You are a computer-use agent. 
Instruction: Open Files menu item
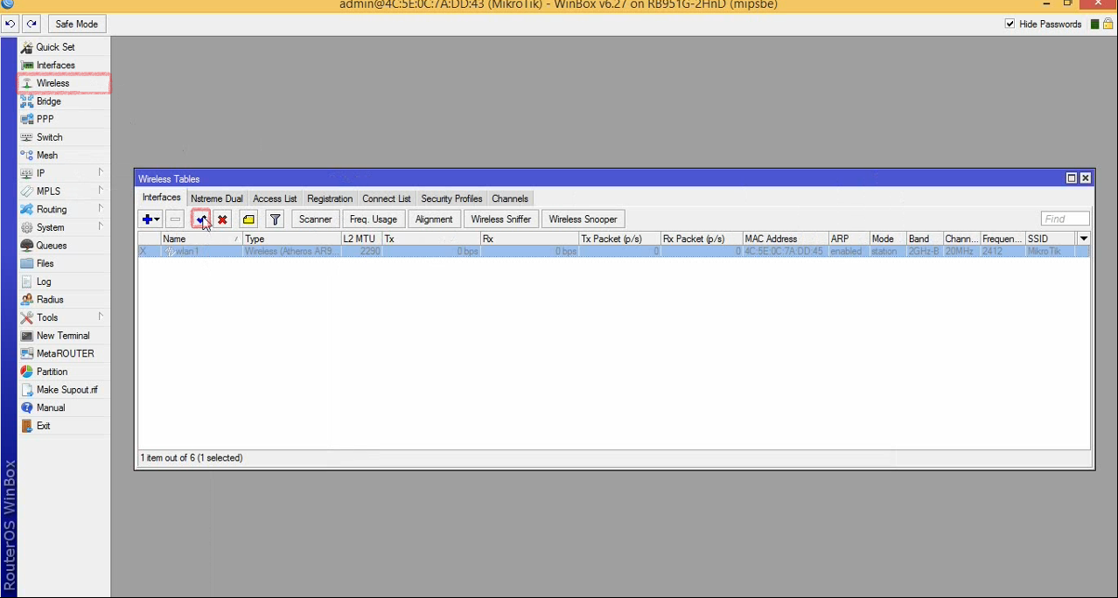(x=63, y=263)
